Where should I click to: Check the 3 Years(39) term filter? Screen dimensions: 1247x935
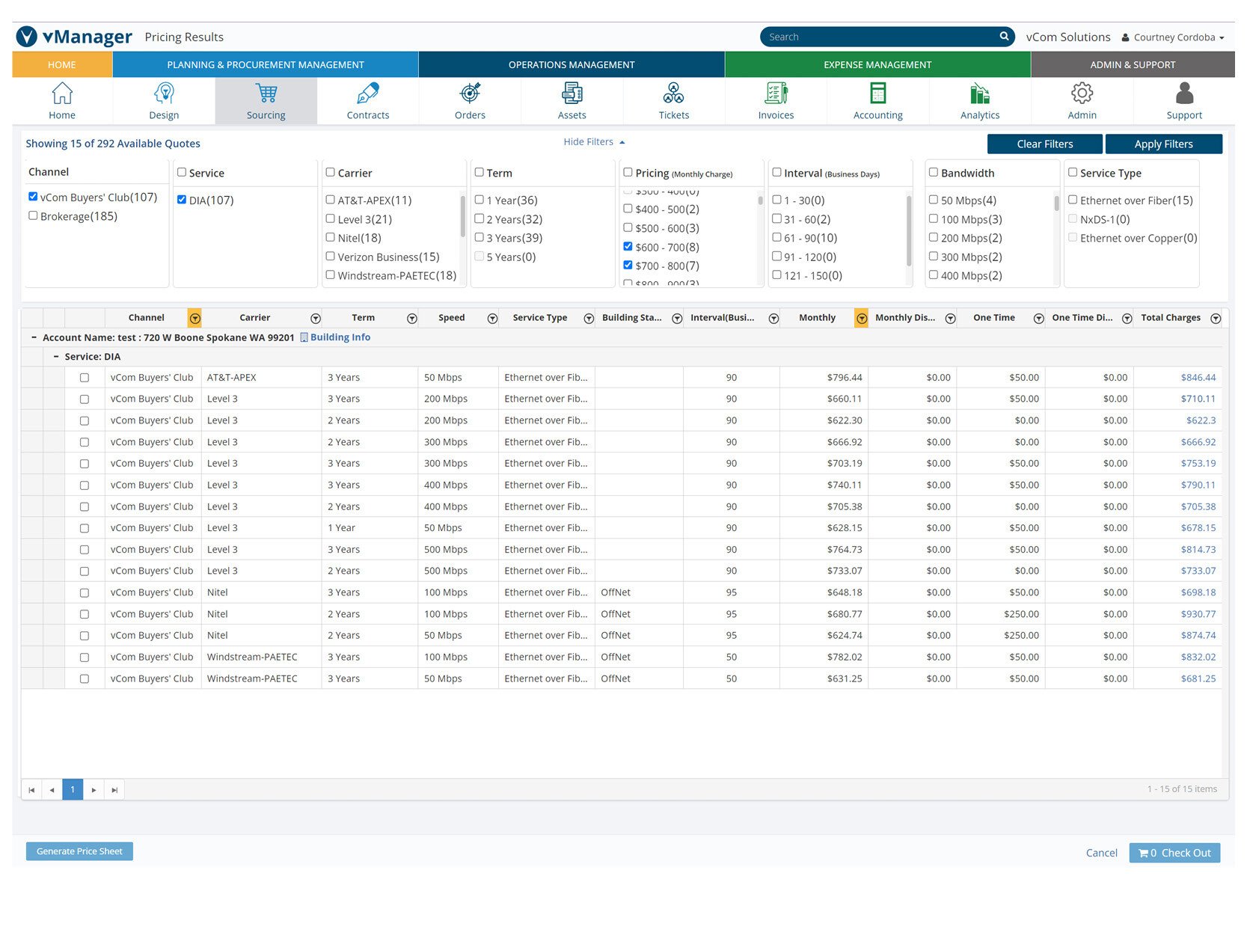(479, 237)
